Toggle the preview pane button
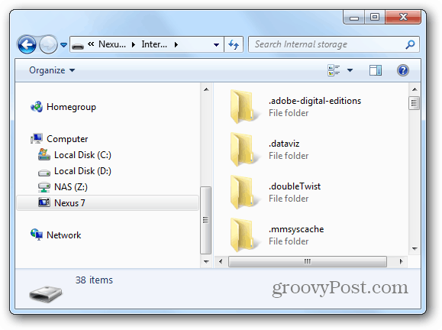 coord(376,70)
